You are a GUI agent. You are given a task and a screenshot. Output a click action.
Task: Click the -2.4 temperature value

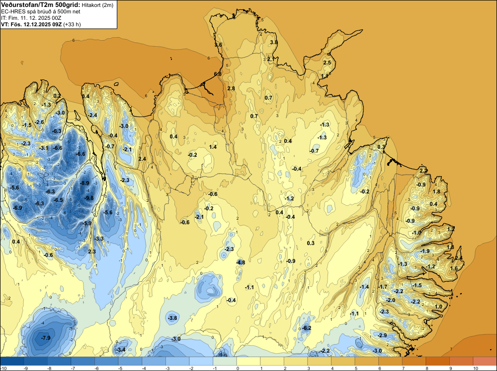92,116
